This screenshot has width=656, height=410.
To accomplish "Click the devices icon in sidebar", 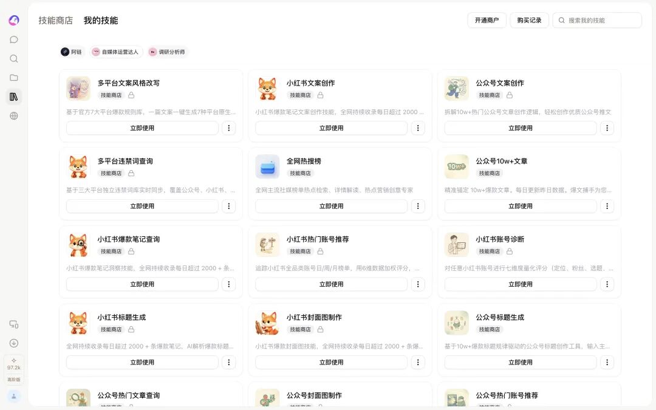I will click(14, 324).
